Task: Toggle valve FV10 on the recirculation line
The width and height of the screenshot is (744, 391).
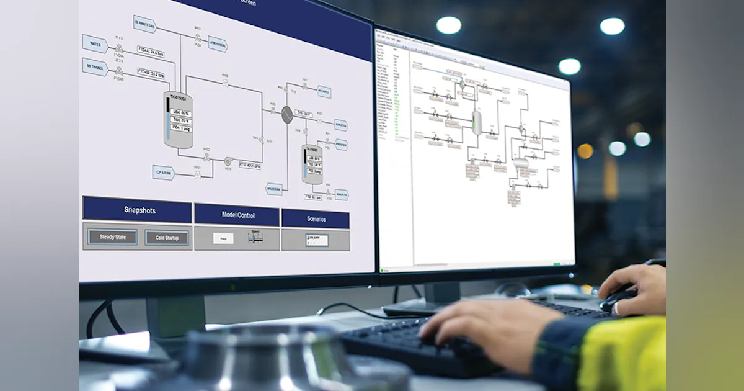Action: pyautogui.click(x=262, y=140)
